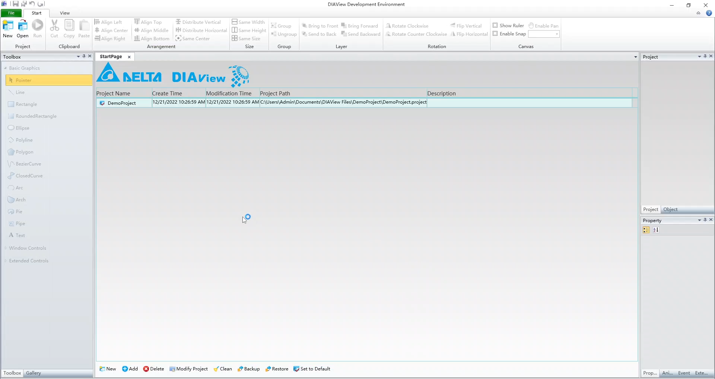Viewport: 715px width, 379px height.
Task: Collapse the Basic Graphics category
Action: pyautogui.click(x=6, y=68)
